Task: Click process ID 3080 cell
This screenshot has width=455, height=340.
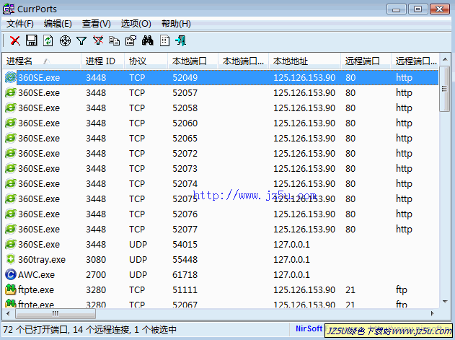Action: [96, 259]
